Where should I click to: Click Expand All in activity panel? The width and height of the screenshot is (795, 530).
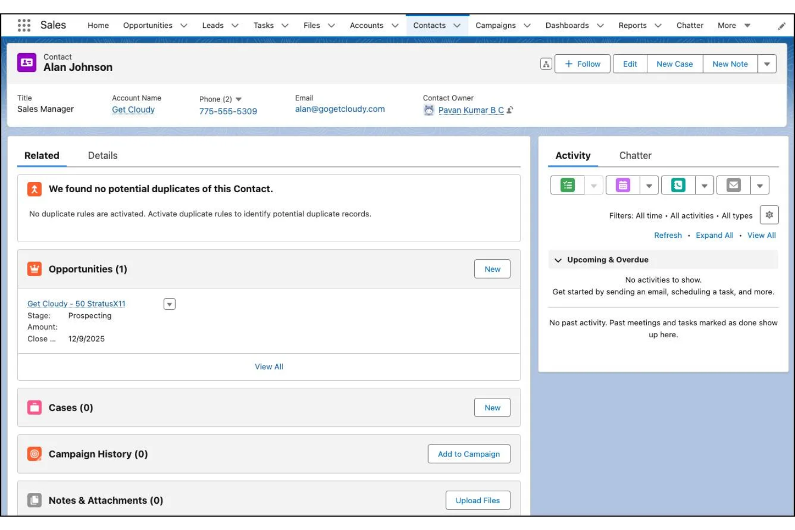(x=714, y=235)
